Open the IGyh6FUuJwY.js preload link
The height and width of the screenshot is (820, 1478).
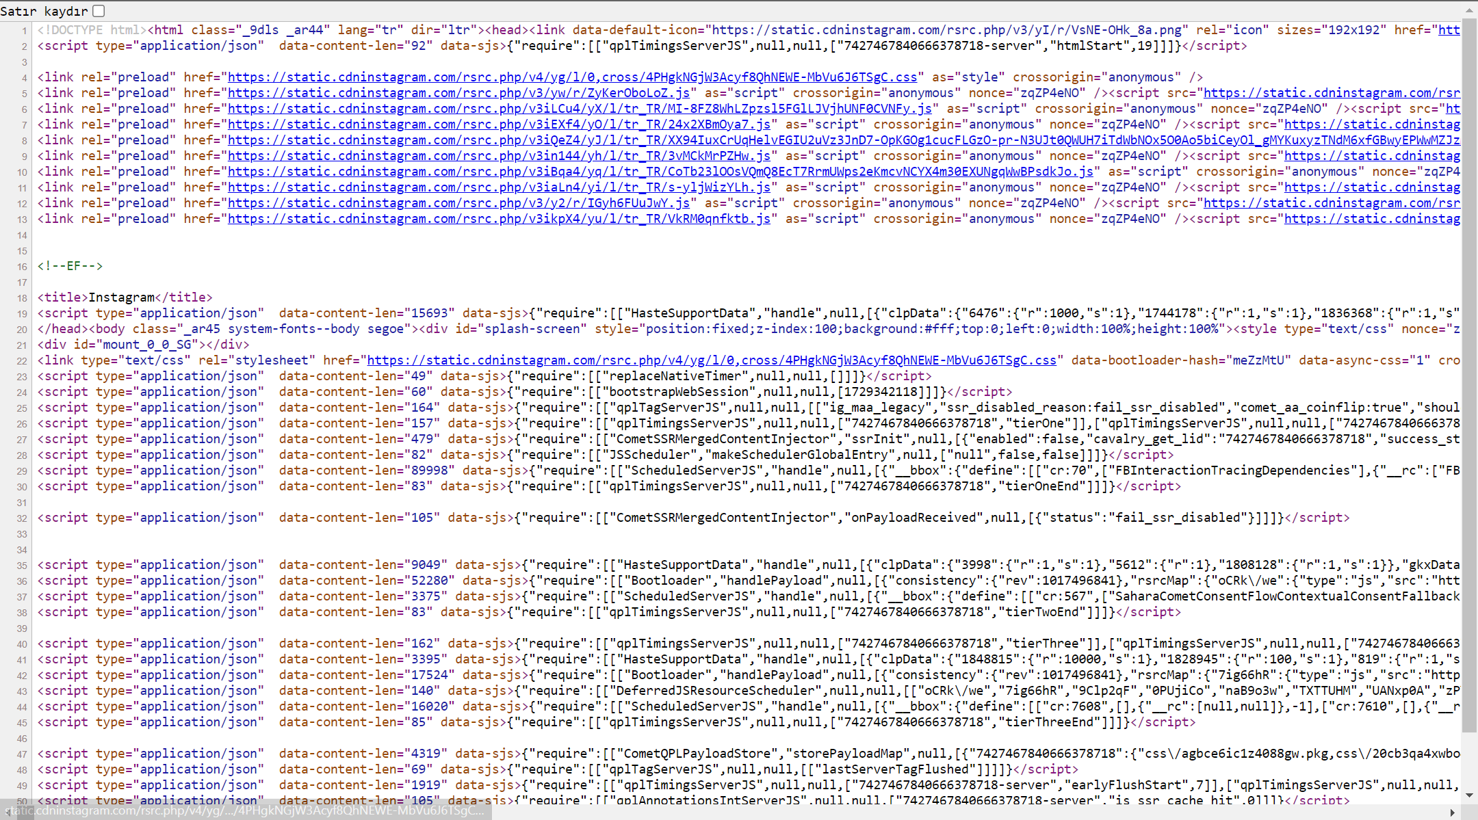(x=458, y=203)
